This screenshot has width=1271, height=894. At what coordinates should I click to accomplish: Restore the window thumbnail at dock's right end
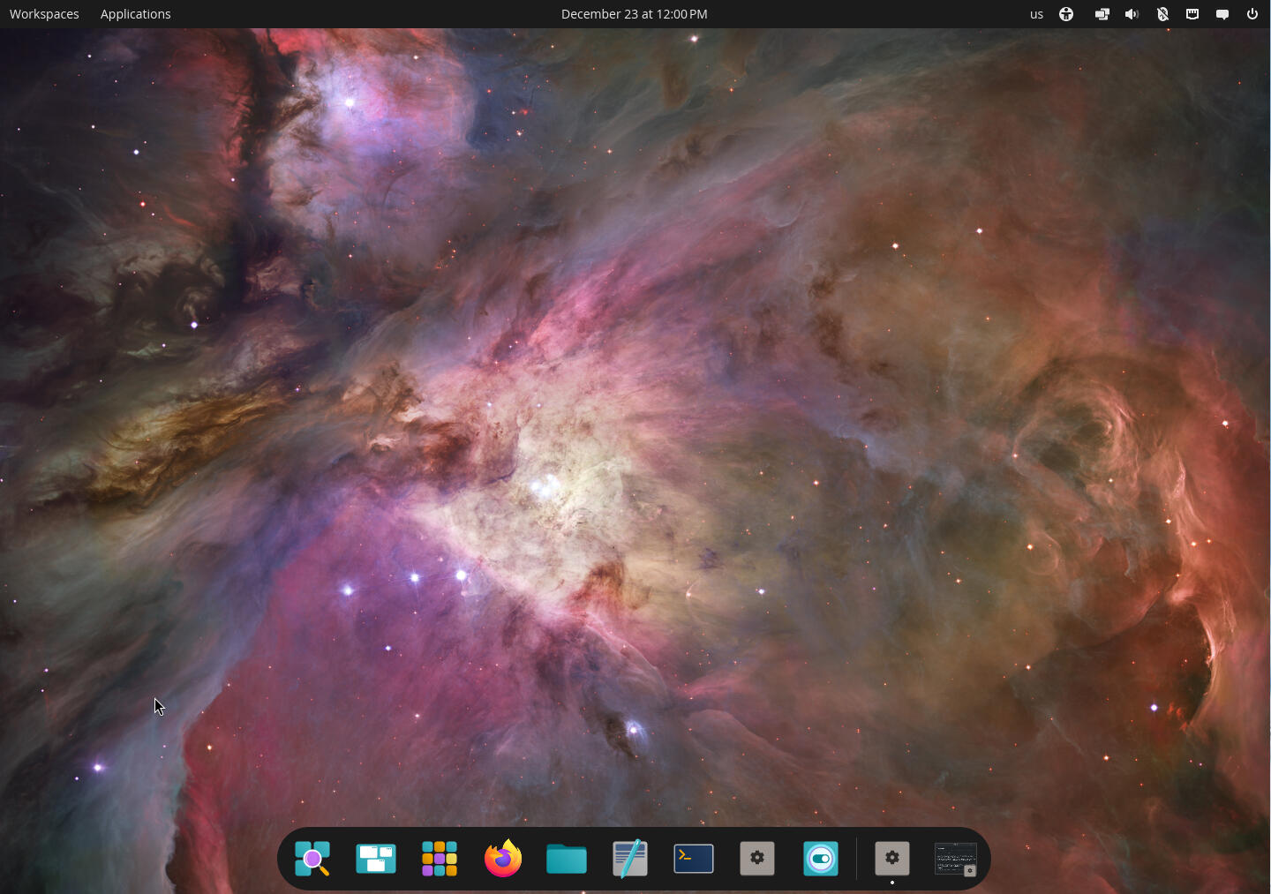click(x=956, y=859)
